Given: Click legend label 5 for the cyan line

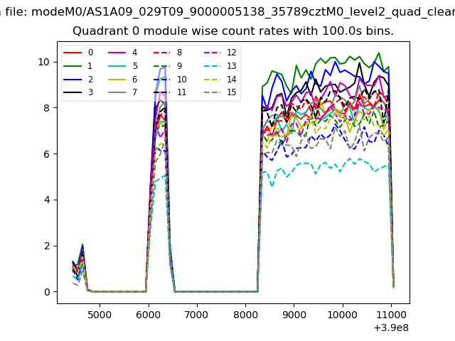Looking at the screenshot, I should 134,66.
